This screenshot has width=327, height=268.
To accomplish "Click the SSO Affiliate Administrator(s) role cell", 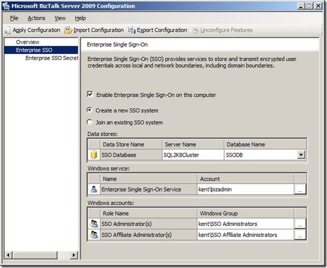I will tap(149, 235).
